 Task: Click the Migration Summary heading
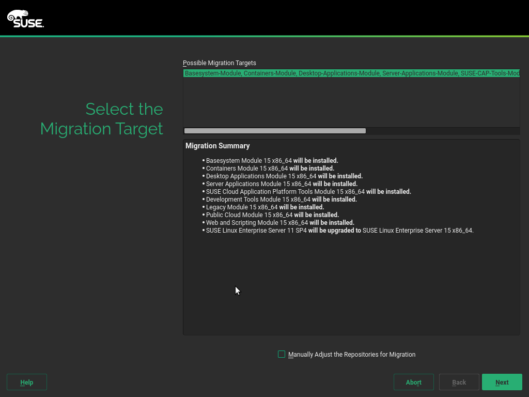coord(217,146)
